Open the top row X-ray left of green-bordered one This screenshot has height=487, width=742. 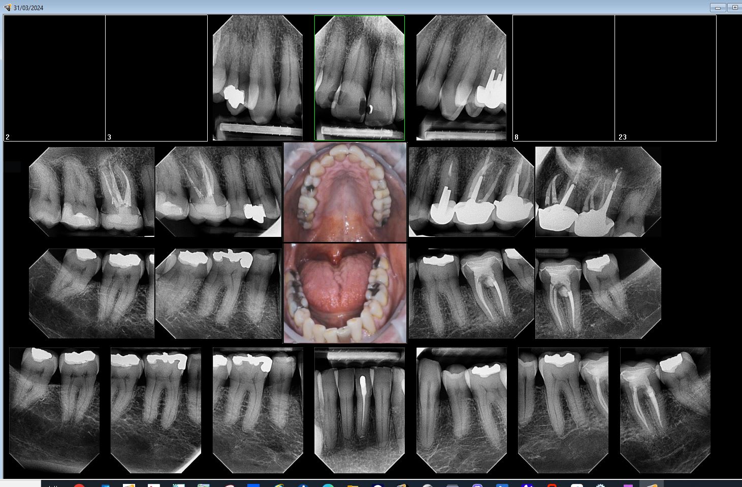pyautogui.click(x=257, y=78)
